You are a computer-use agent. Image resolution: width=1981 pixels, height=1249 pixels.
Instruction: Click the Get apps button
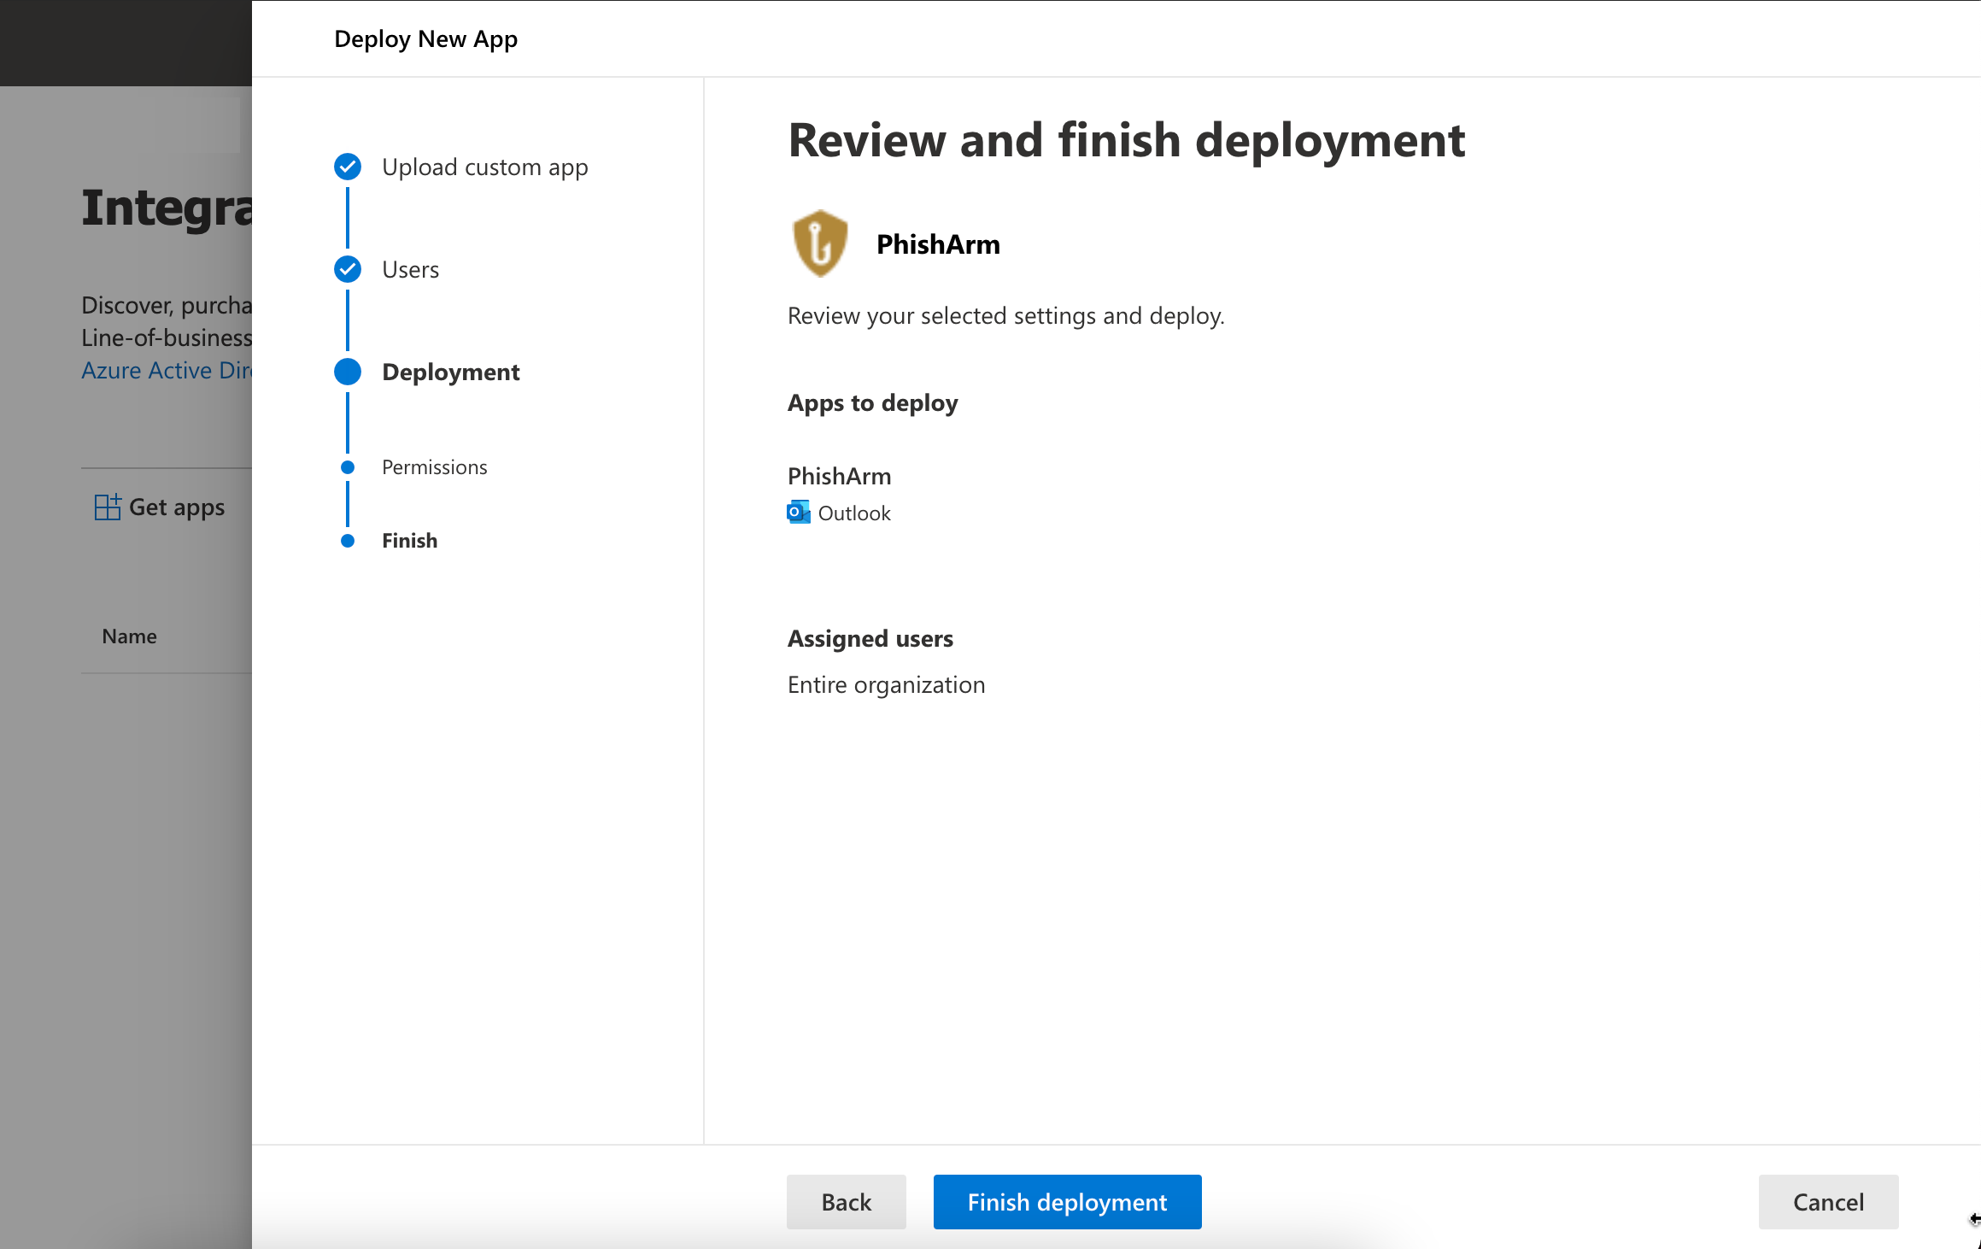pos(176,507)
